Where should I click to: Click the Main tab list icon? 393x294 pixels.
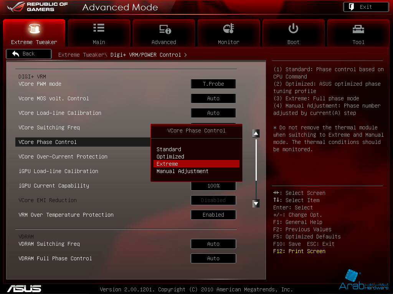(99, 28)
